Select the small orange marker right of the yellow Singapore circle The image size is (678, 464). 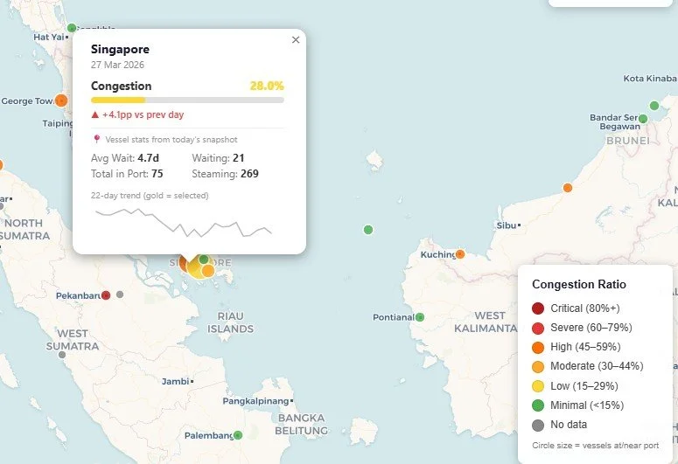pyautogui.click(x=208, y=271)
